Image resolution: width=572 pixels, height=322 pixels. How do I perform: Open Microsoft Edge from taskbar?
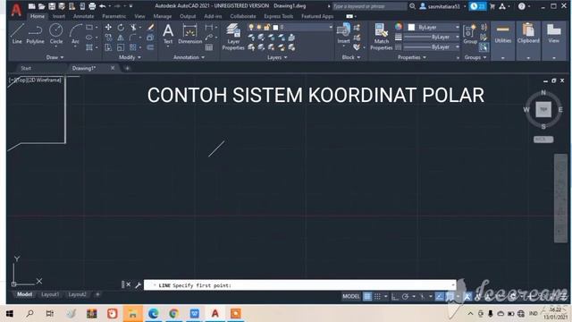point(153,314)
